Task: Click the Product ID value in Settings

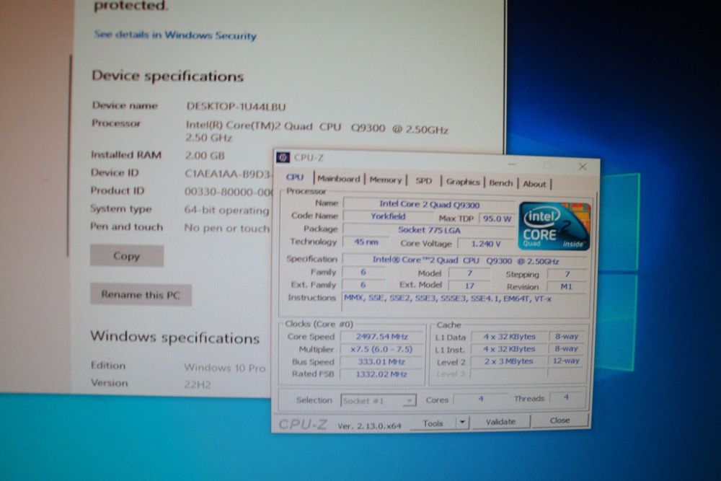Action: pyautogui.click(x=229, y=191)
